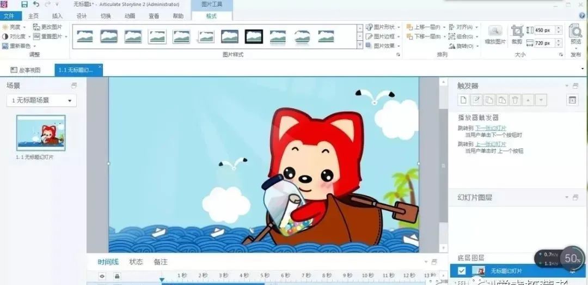Switch to the 备注 notes tab

[x=161, y=262]
